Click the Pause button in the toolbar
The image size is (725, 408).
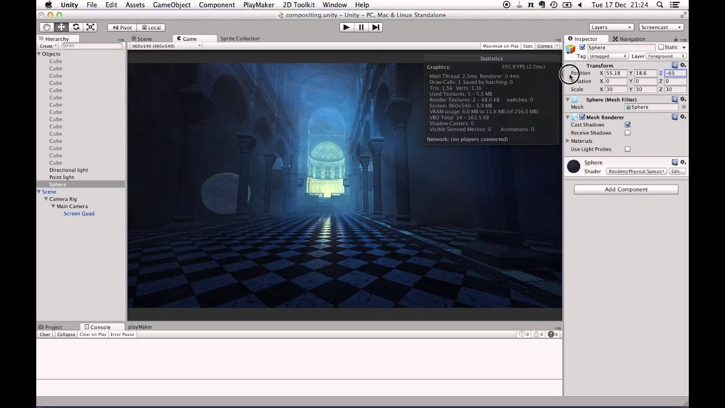tap(361, 27)
